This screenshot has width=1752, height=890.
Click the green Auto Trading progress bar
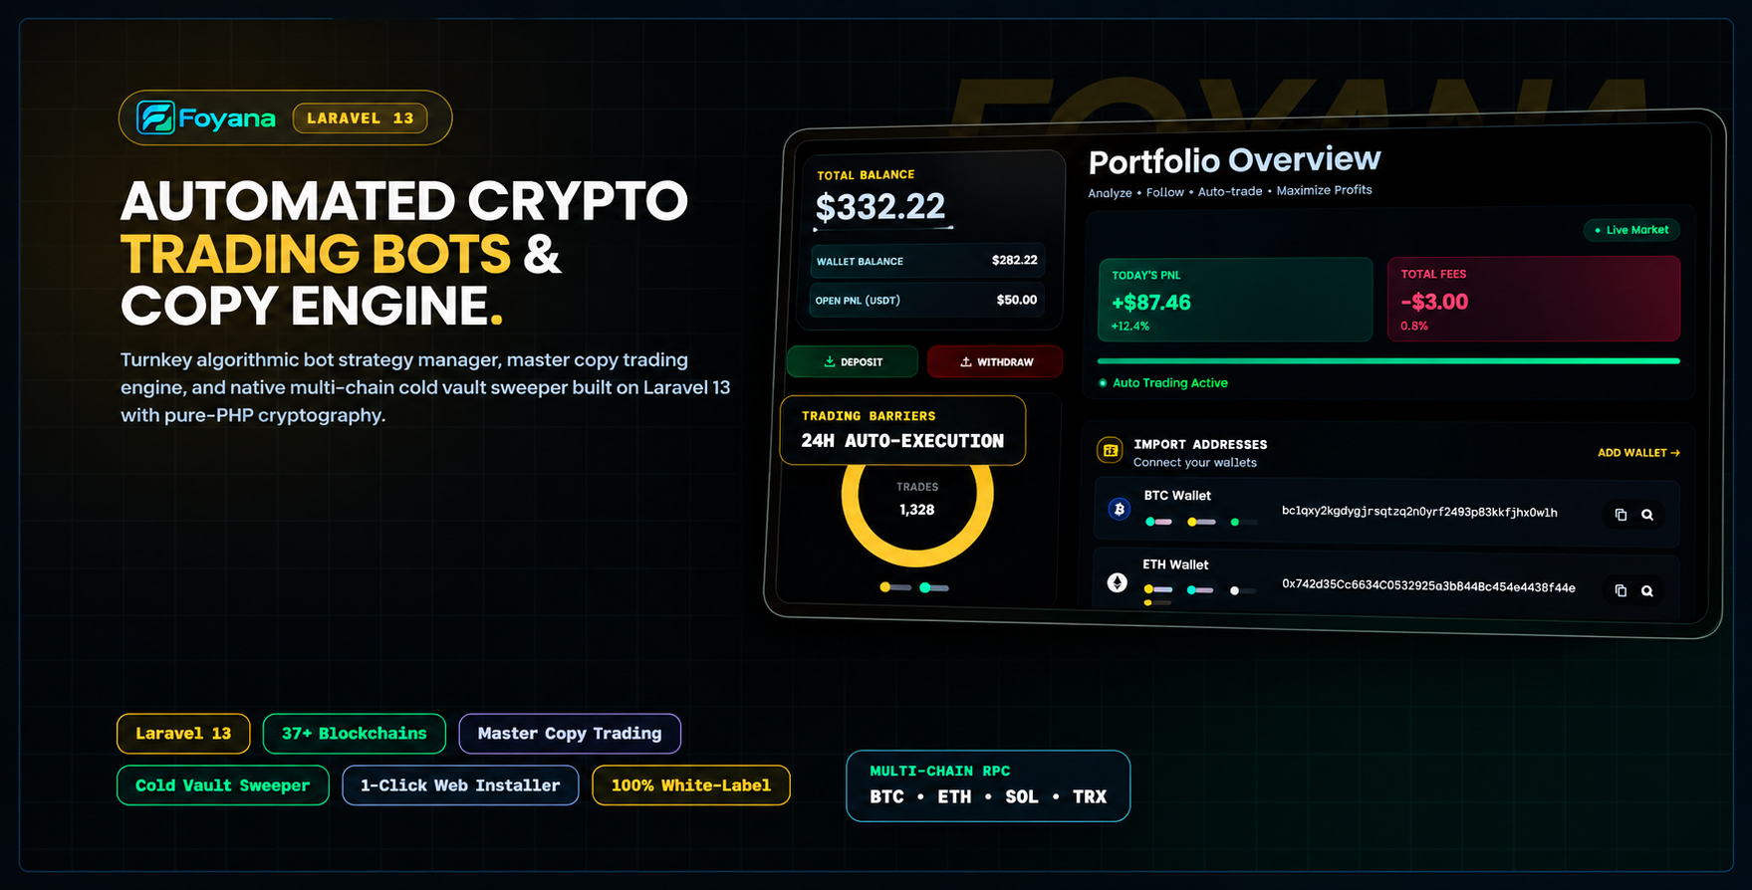[x=1388, y=360]
